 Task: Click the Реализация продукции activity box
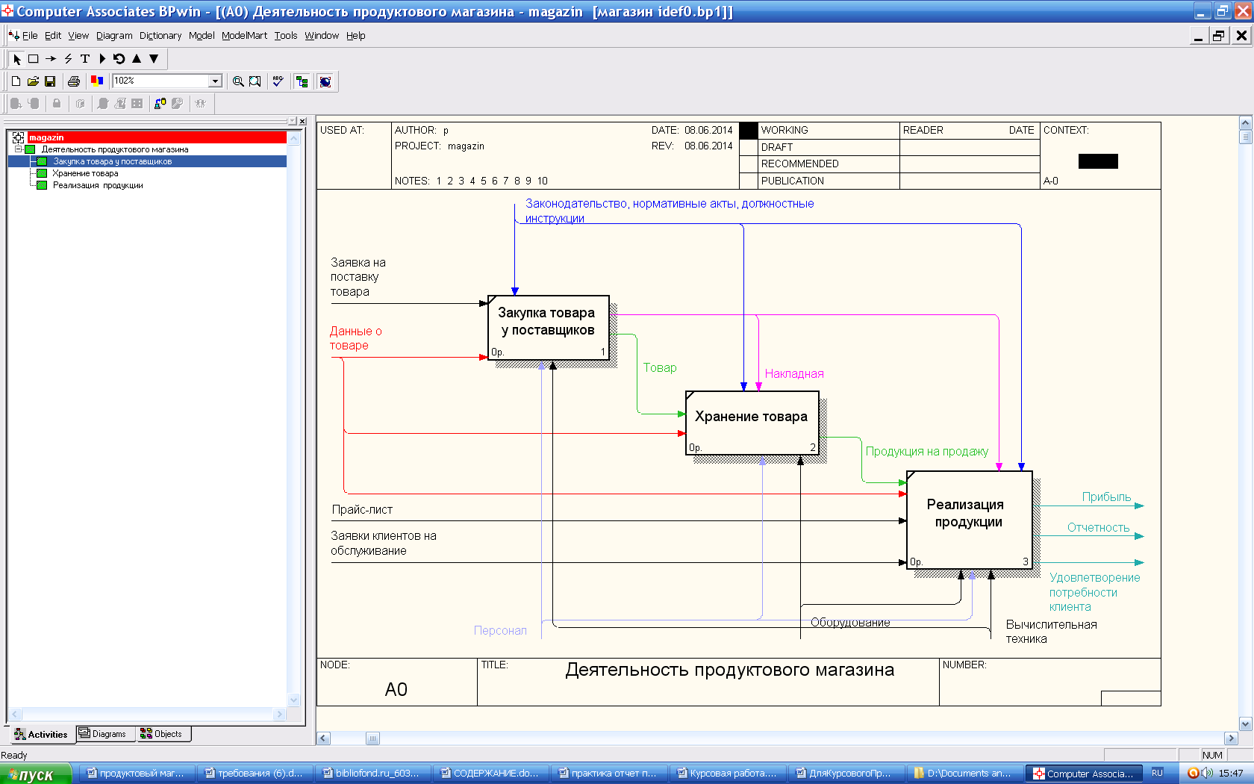coord(970,520)
